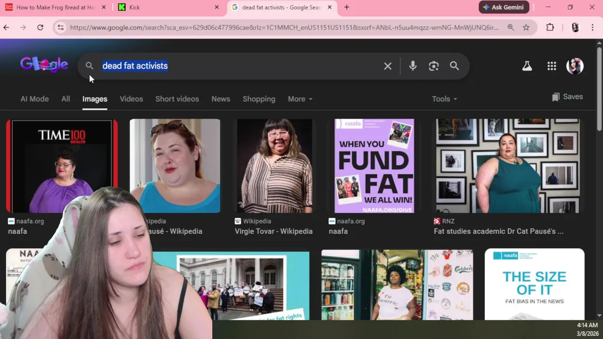Screen dimensions: 603x339
Task: Switch to News results
Action: coord(220,99)
